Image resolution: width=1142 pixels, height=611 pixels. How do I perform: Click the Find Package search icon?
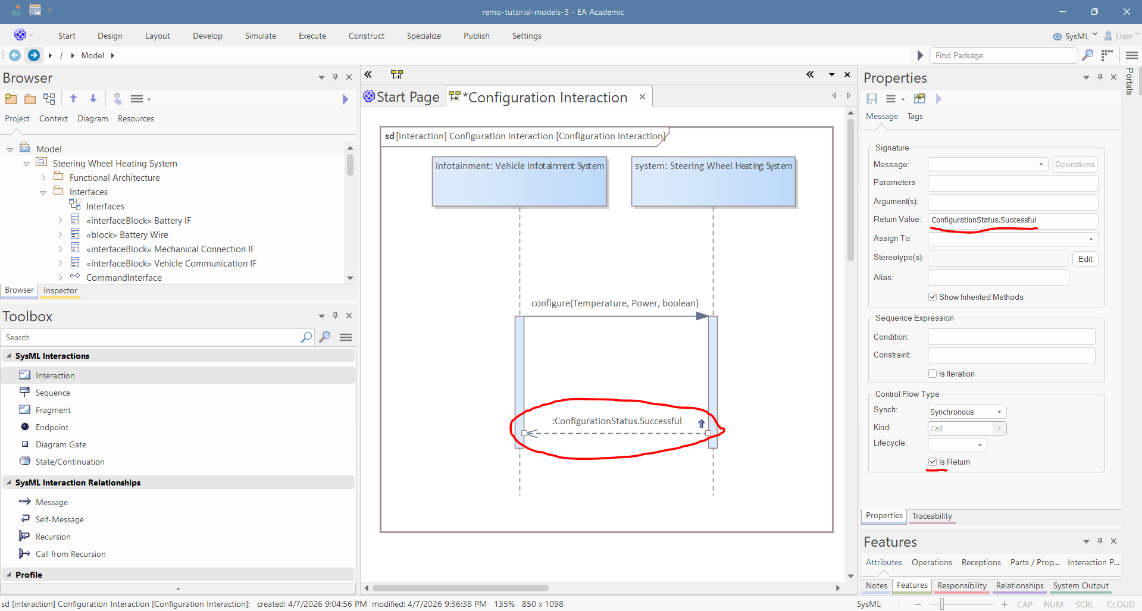pyautogui.click(x=1087, y=55)
